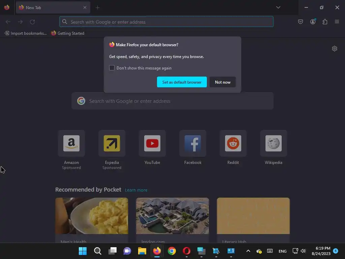This screenshot has width=345, height=259.
Task: Click Learn more beside Recommended by Pocket
Action: (136, 190)
